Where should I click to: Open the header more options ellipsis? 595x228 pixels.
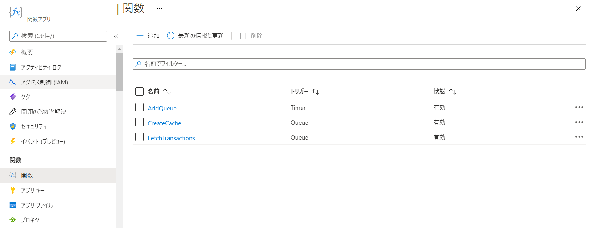click(160, 9)
